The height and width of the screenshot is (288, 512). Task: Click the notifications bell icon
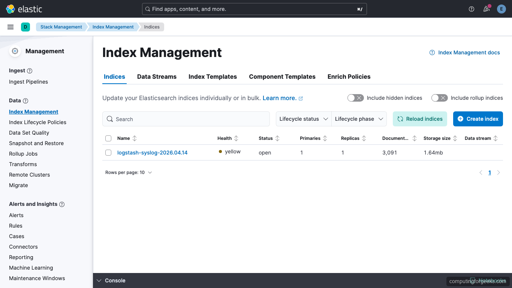point(486,9)
